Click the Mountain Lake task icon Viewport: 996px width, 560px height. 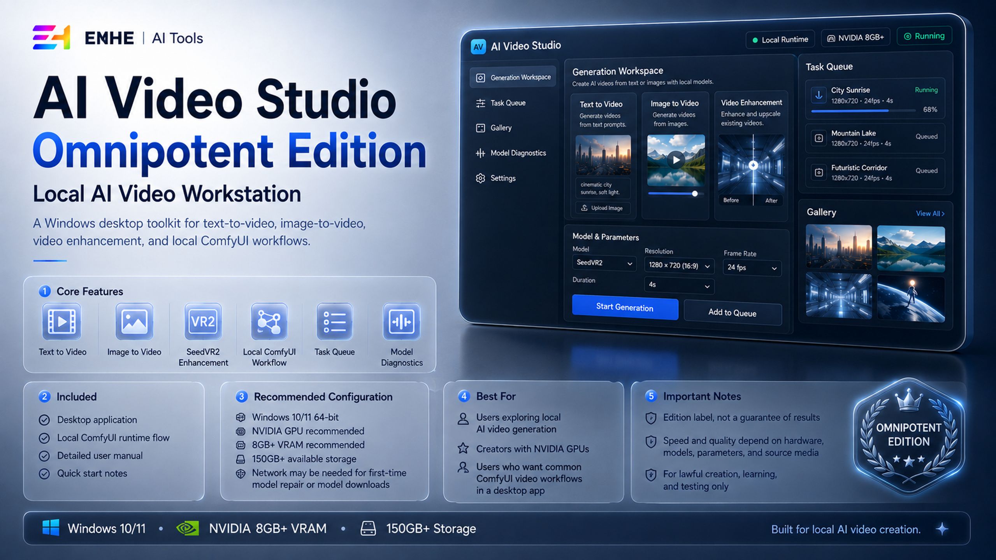(819, 138)
